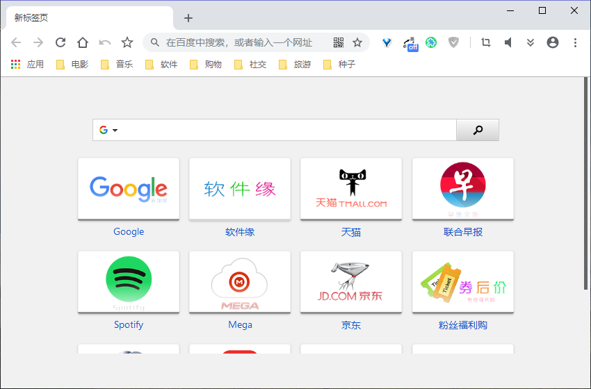Click the Mega text link

(240, 324)
